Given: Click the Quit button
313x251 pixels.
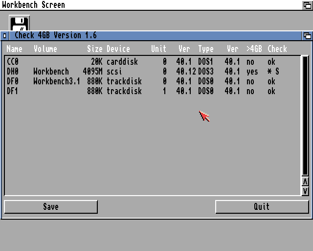Looking at the screenshot, I should [x=262, y=207].
